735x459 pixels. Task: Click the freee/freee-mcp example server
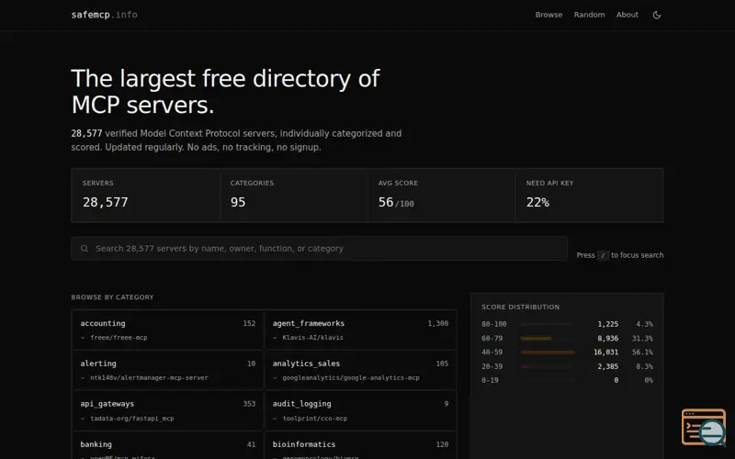119,338
